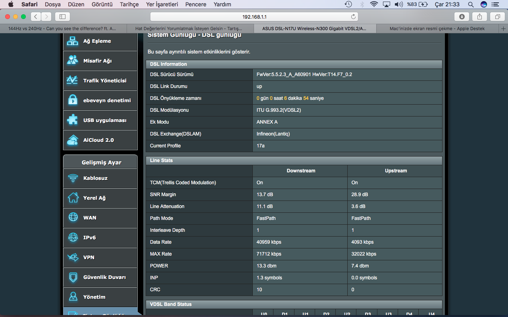Click the WAN globe icon
Image resolution: width=508 pixels, height=317 pixels.
click(x=73, y=218)
